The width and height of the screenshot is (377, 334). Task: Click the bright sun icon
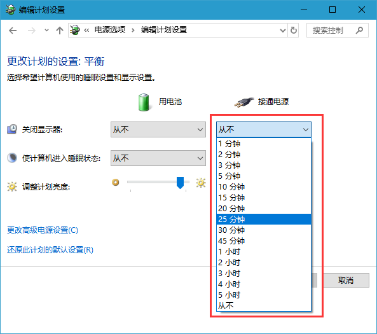click(201, 183)
